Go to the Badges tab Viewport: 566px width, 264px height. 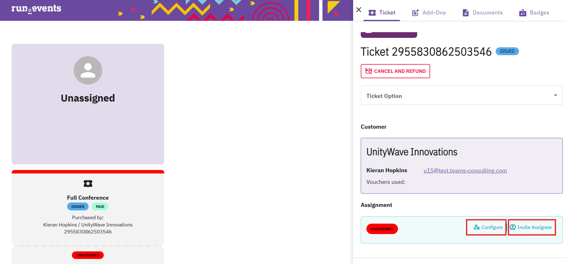539,13
